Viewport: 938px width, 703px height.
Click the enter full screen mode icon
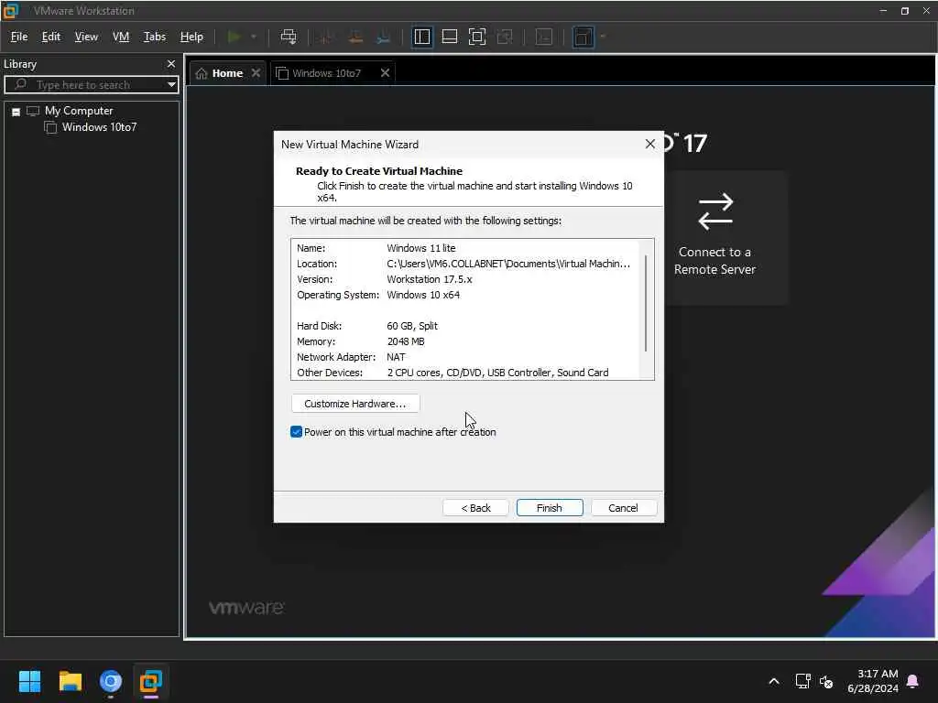tap(476, 37)
